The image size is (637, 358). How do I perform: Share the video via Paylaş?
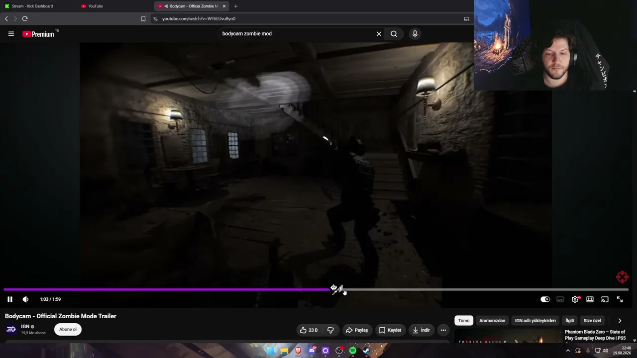pyautogui.click(x=357, y=330)
